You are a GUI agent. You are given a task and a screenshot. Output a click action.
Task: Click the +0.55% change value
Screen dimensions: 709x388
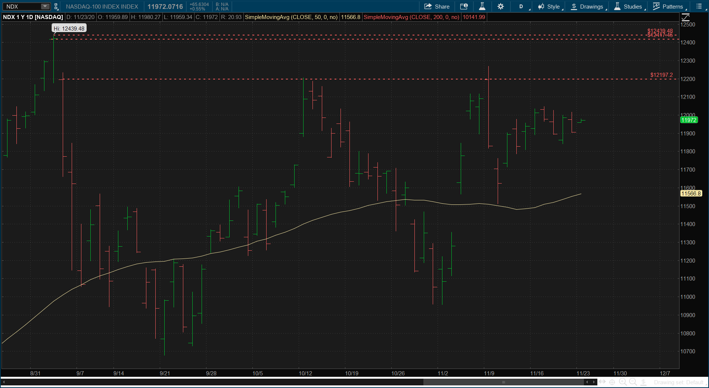198,9
